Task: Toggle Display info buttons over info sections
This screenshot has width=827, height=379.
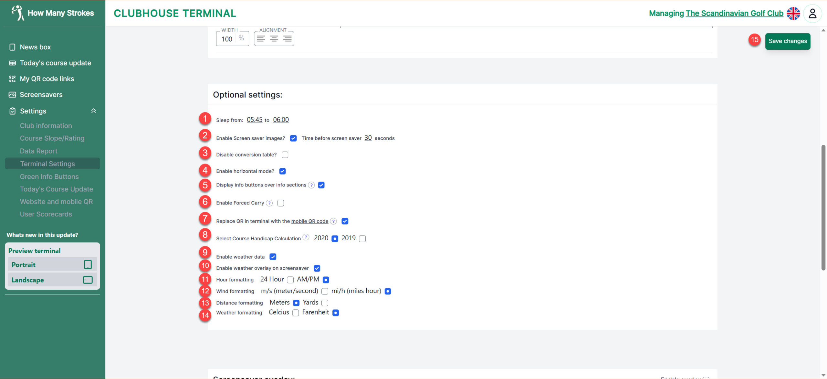Action: tap(321, 185)
